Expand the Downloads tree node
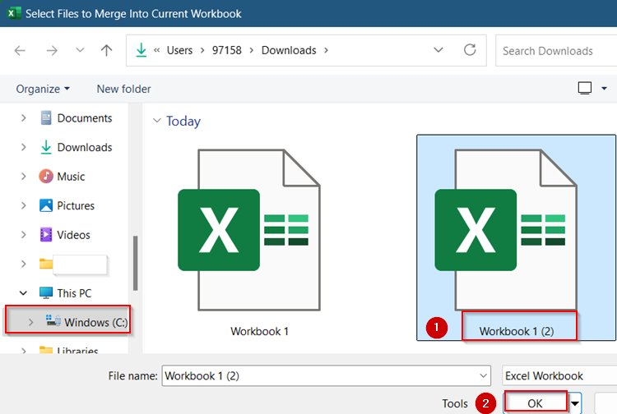The width and height of the screenshot is (617, 414). pos(24,147)
